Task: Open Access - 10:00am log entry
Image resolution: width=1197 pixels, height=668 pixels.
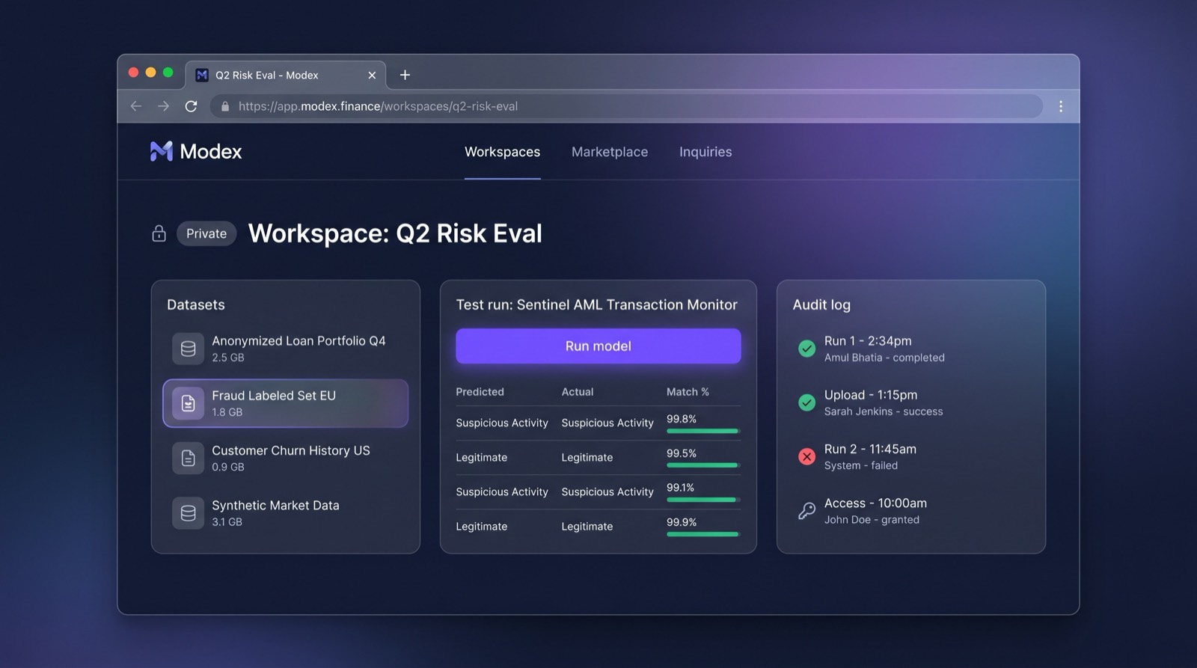Action: (x=911, y=511)
